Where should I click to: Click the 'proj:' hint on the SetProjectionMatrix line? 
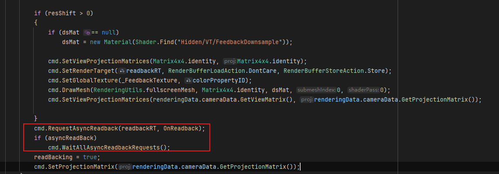pos(125,167)
